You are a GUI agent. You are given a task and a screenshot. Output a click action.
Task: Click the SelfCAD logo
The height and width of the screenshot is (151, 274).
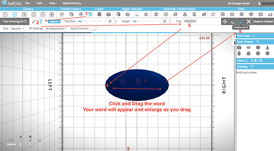click(12, 3)
